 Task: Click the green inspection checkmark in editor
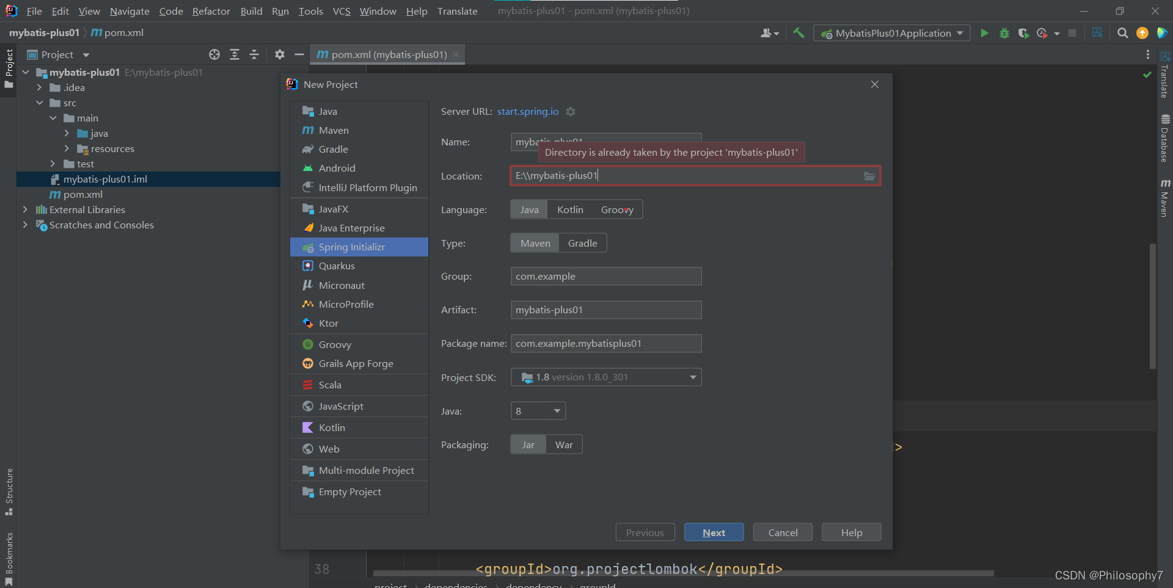(1147, 74)
